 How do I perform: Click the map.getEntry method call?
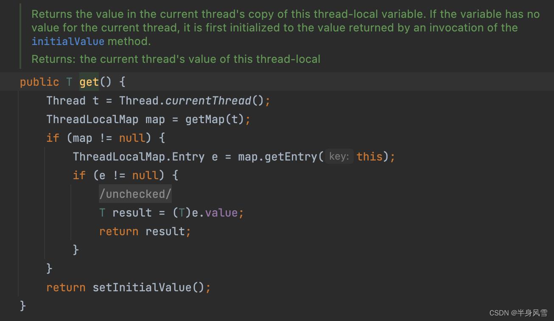tap(277, 157)
